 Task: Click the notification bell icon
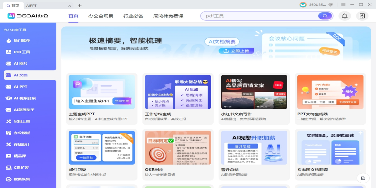[x=345, y=16]
